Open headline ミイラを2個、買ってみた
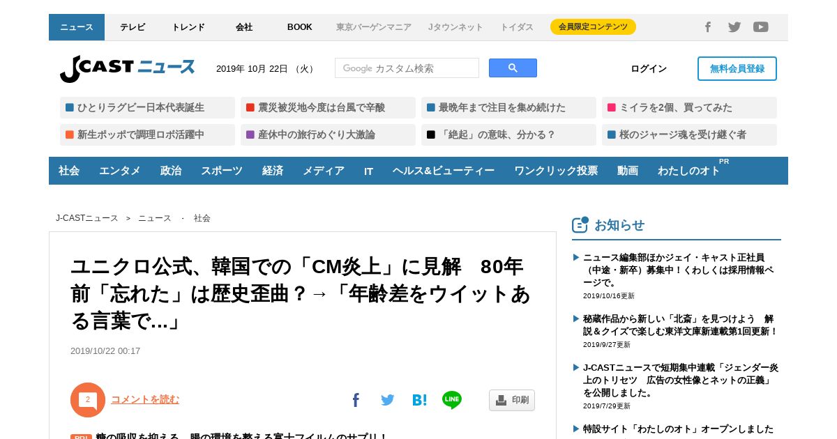 click(x=689, y=107)
